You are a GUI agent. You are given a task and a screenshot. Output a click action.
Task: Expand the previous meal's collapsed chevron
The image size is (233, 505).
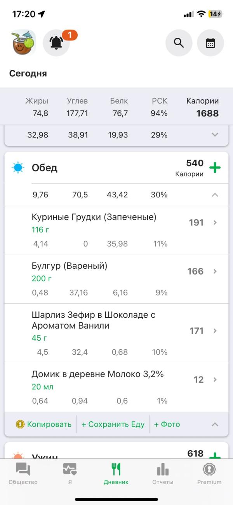pyautogui.click(x=215, y=135)
